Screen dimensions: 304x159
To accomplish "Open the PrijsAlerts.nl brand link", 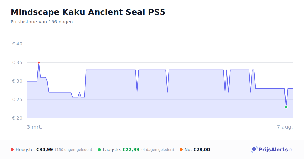I will coord(272,150).
